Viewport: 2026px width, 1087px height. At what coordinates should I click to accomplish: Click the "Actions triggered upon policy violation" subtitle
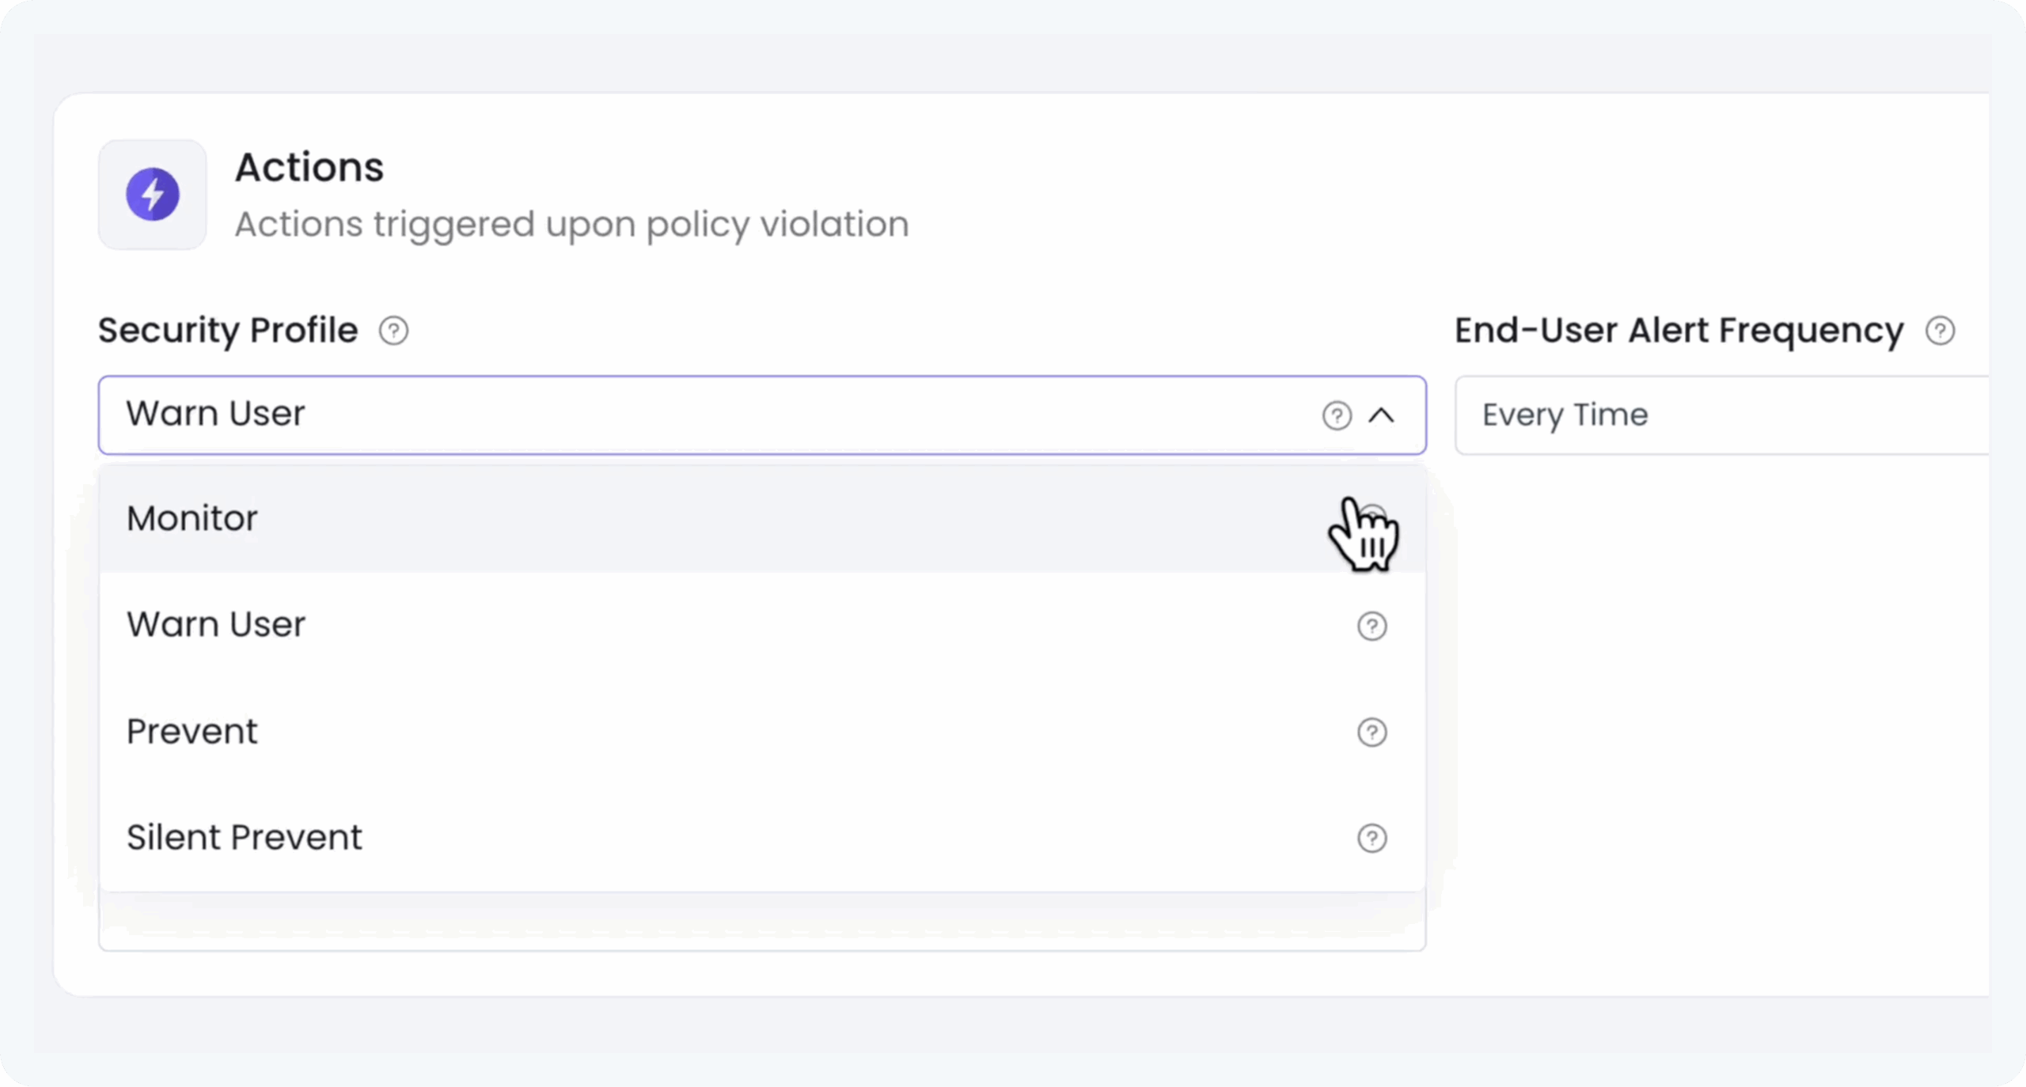click(571, 225)
